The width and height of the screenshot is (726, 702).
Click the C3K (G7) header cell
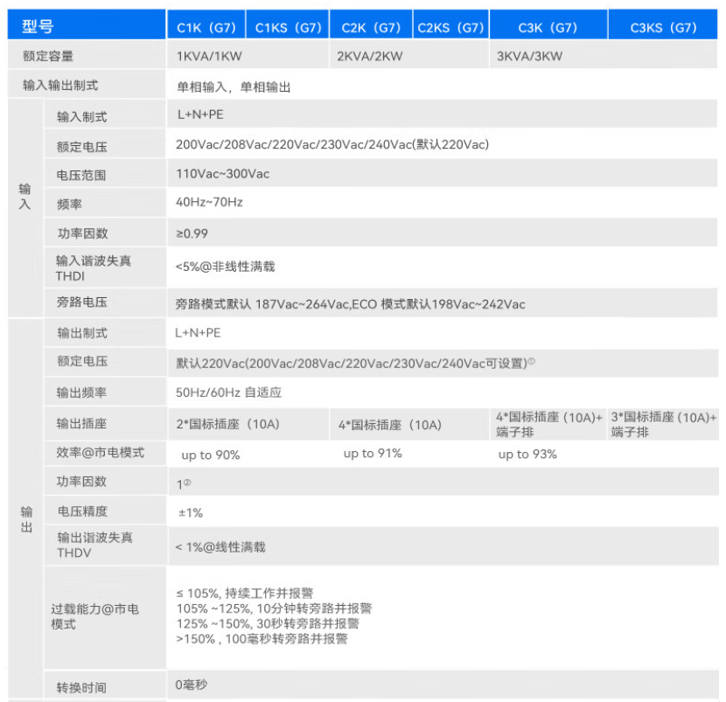click(x=548, y=25)
